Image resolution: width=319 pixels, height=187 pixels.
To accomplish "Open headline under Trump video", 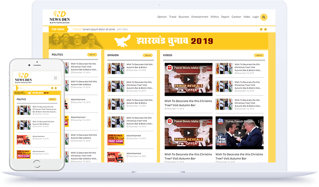I will [x=239, y=157].
